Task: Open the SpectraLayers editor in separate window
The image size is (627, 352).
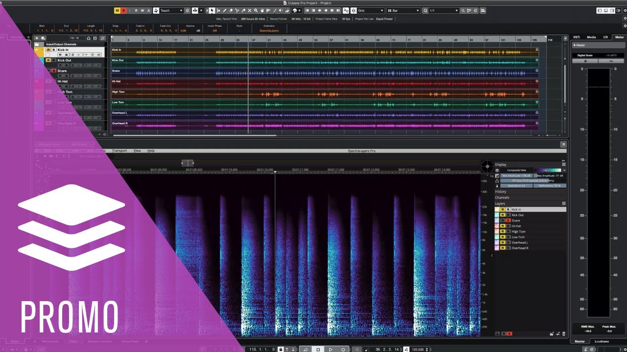Action: coord(563,144)
